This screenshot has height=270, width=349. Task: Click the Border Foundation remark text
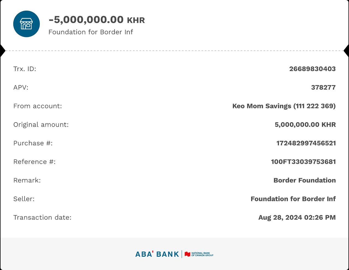tap(305, 180)
